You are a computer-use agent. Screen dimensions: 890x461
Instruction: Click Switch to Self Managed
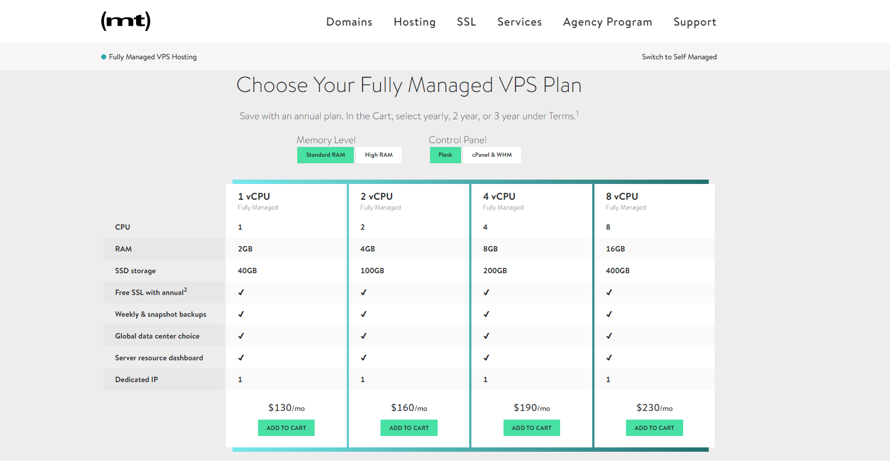[x=679, y=57]
